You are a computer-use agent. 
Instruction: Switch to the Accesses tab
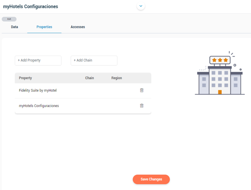point(78,27)
